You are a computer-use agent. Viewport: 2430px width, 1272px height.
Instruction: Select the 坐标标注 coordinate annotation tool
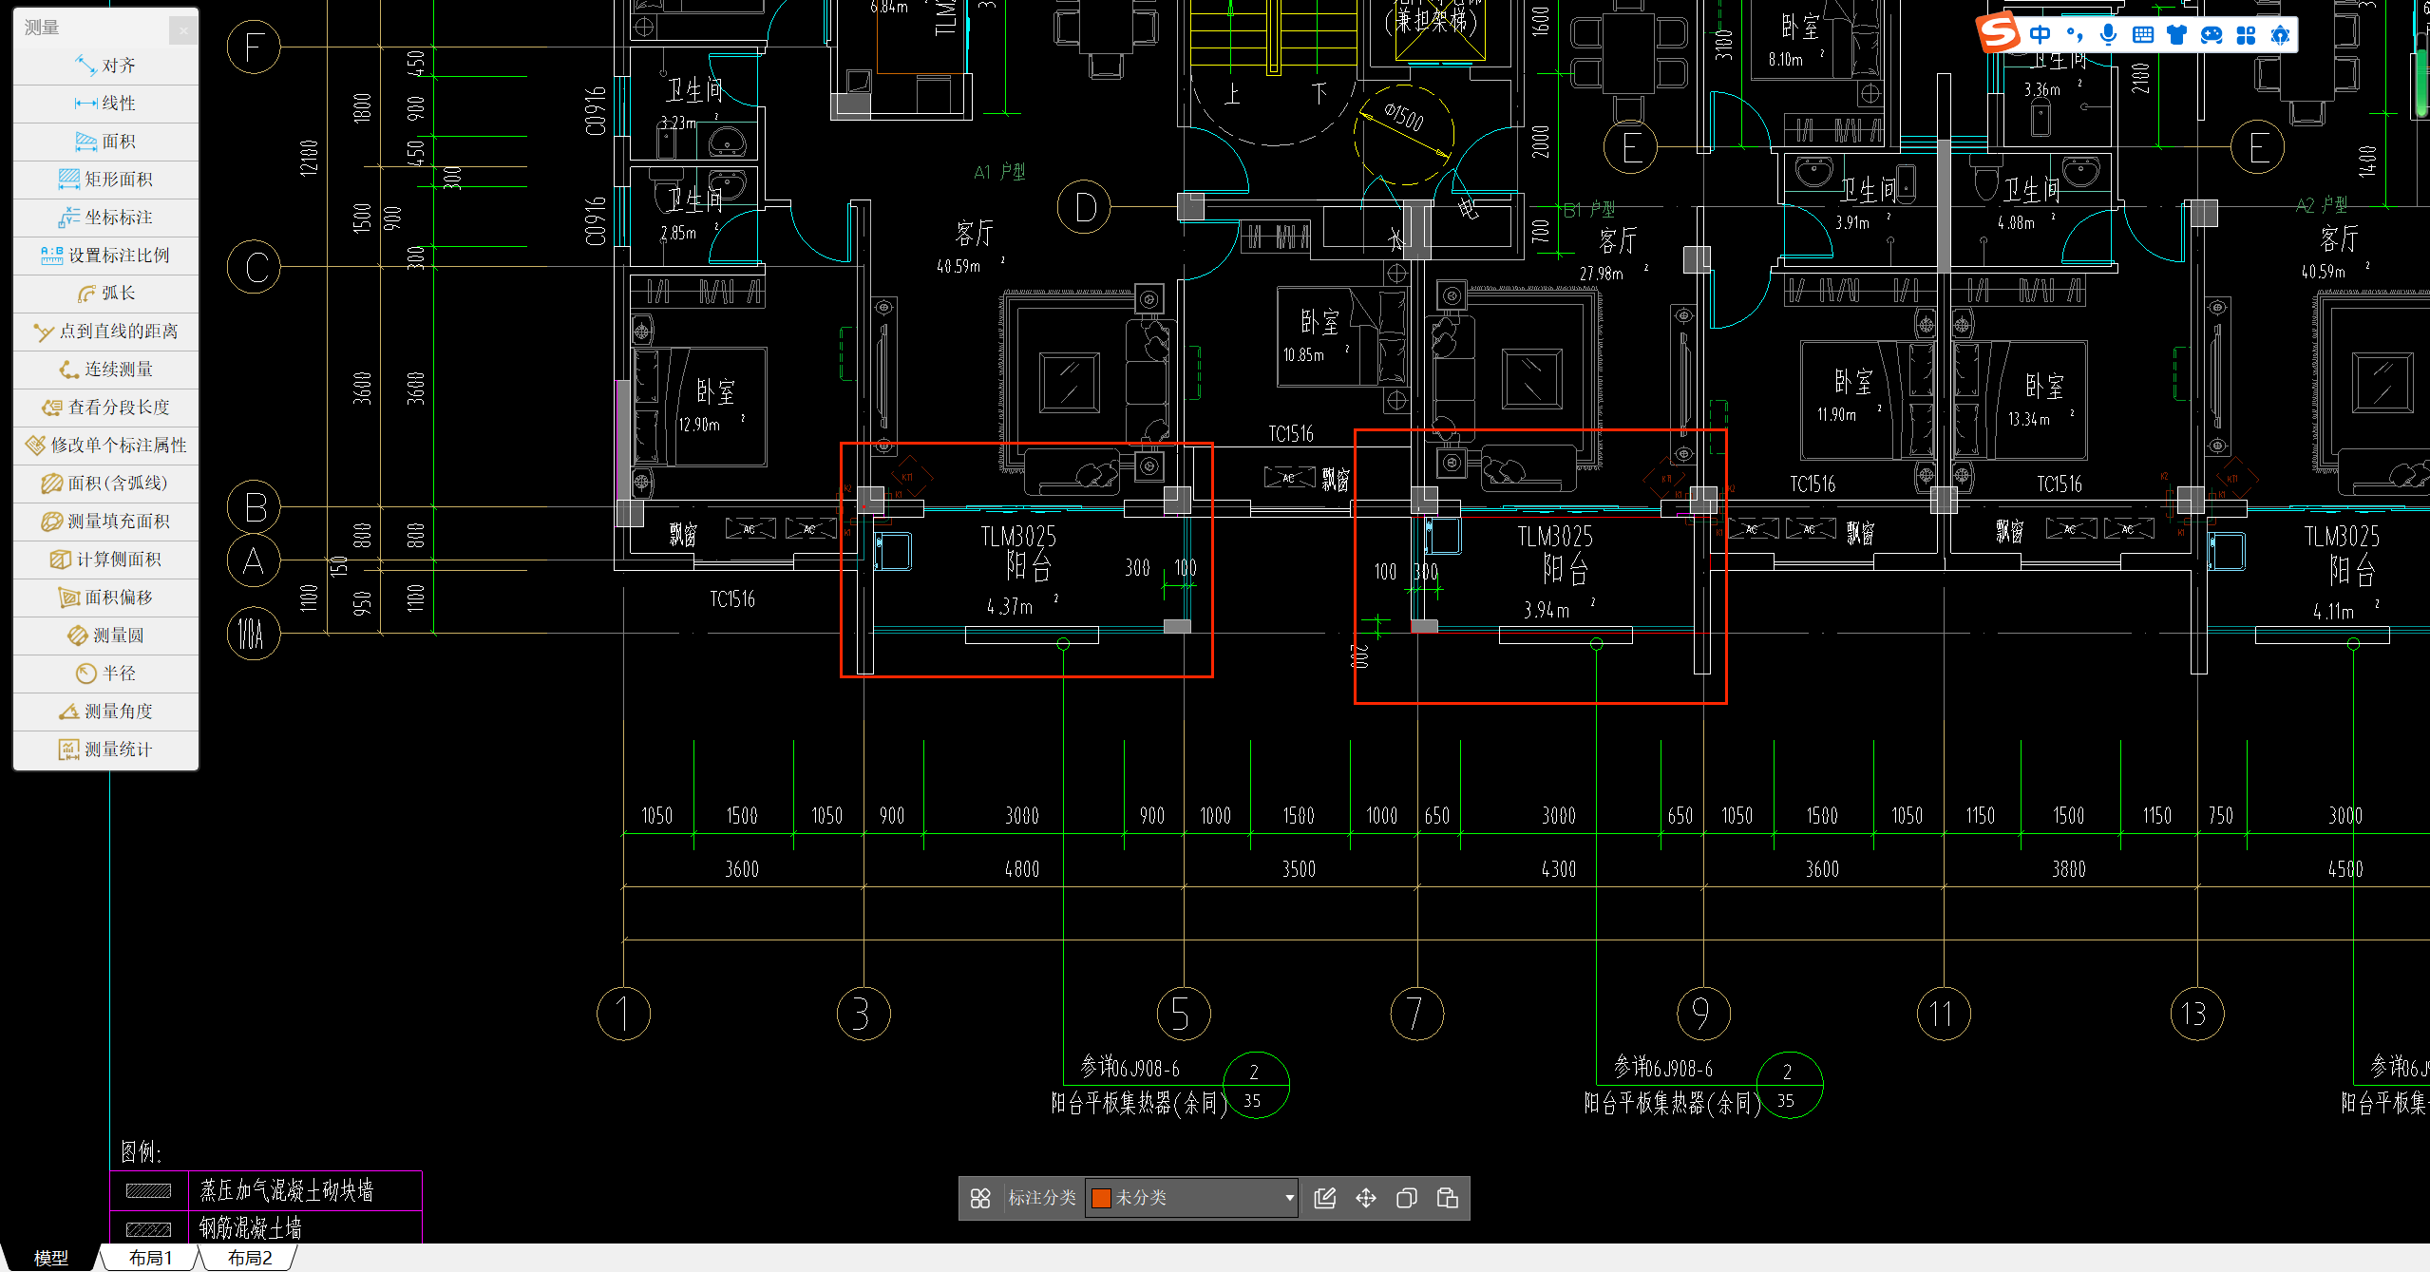tap(105, 218)
